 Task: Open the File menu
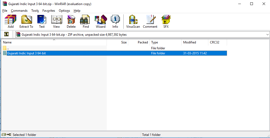pos(5,11)
